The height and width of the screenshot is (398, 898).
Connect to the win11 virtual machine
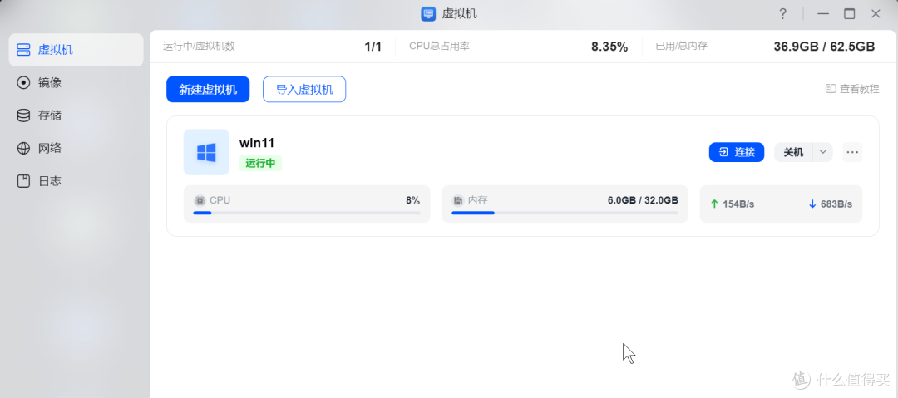(x=737, y=152)
